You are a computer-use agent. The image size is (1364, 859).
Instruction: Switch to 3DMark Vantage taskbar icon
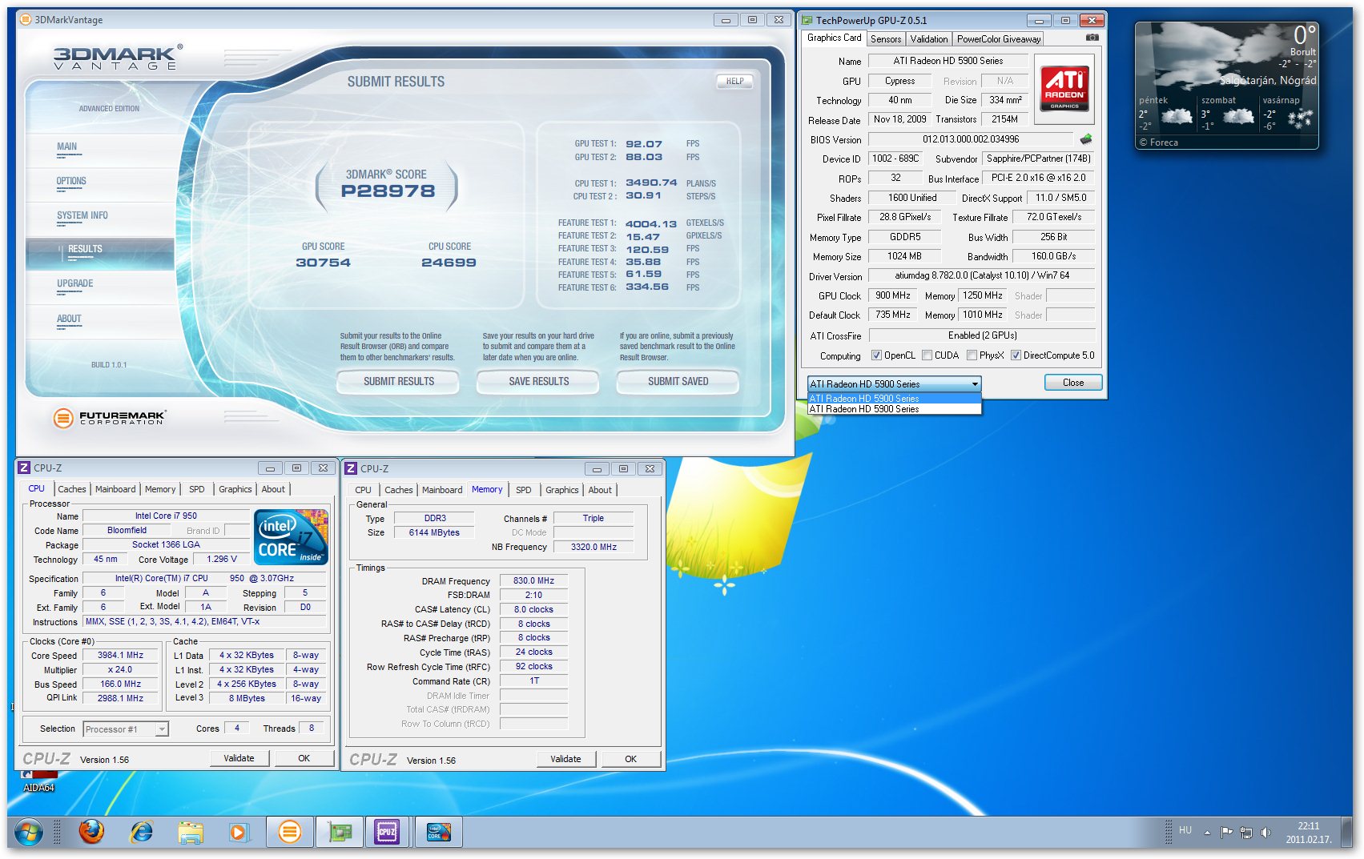[289, 833]
